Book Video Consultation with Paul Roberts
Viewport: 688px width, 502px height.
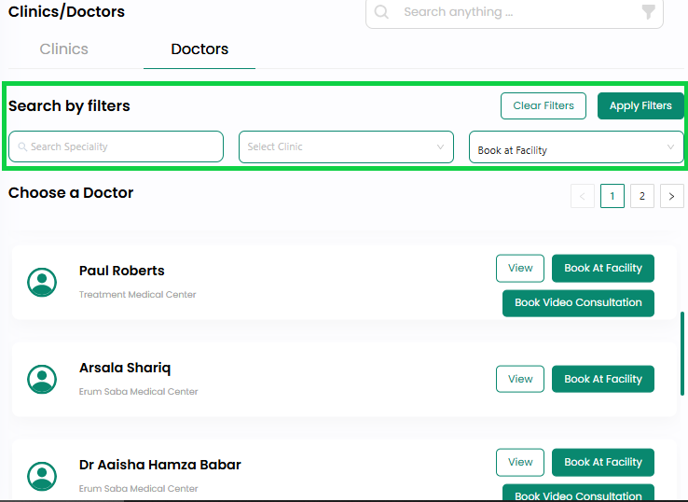[x=578, y=303]
